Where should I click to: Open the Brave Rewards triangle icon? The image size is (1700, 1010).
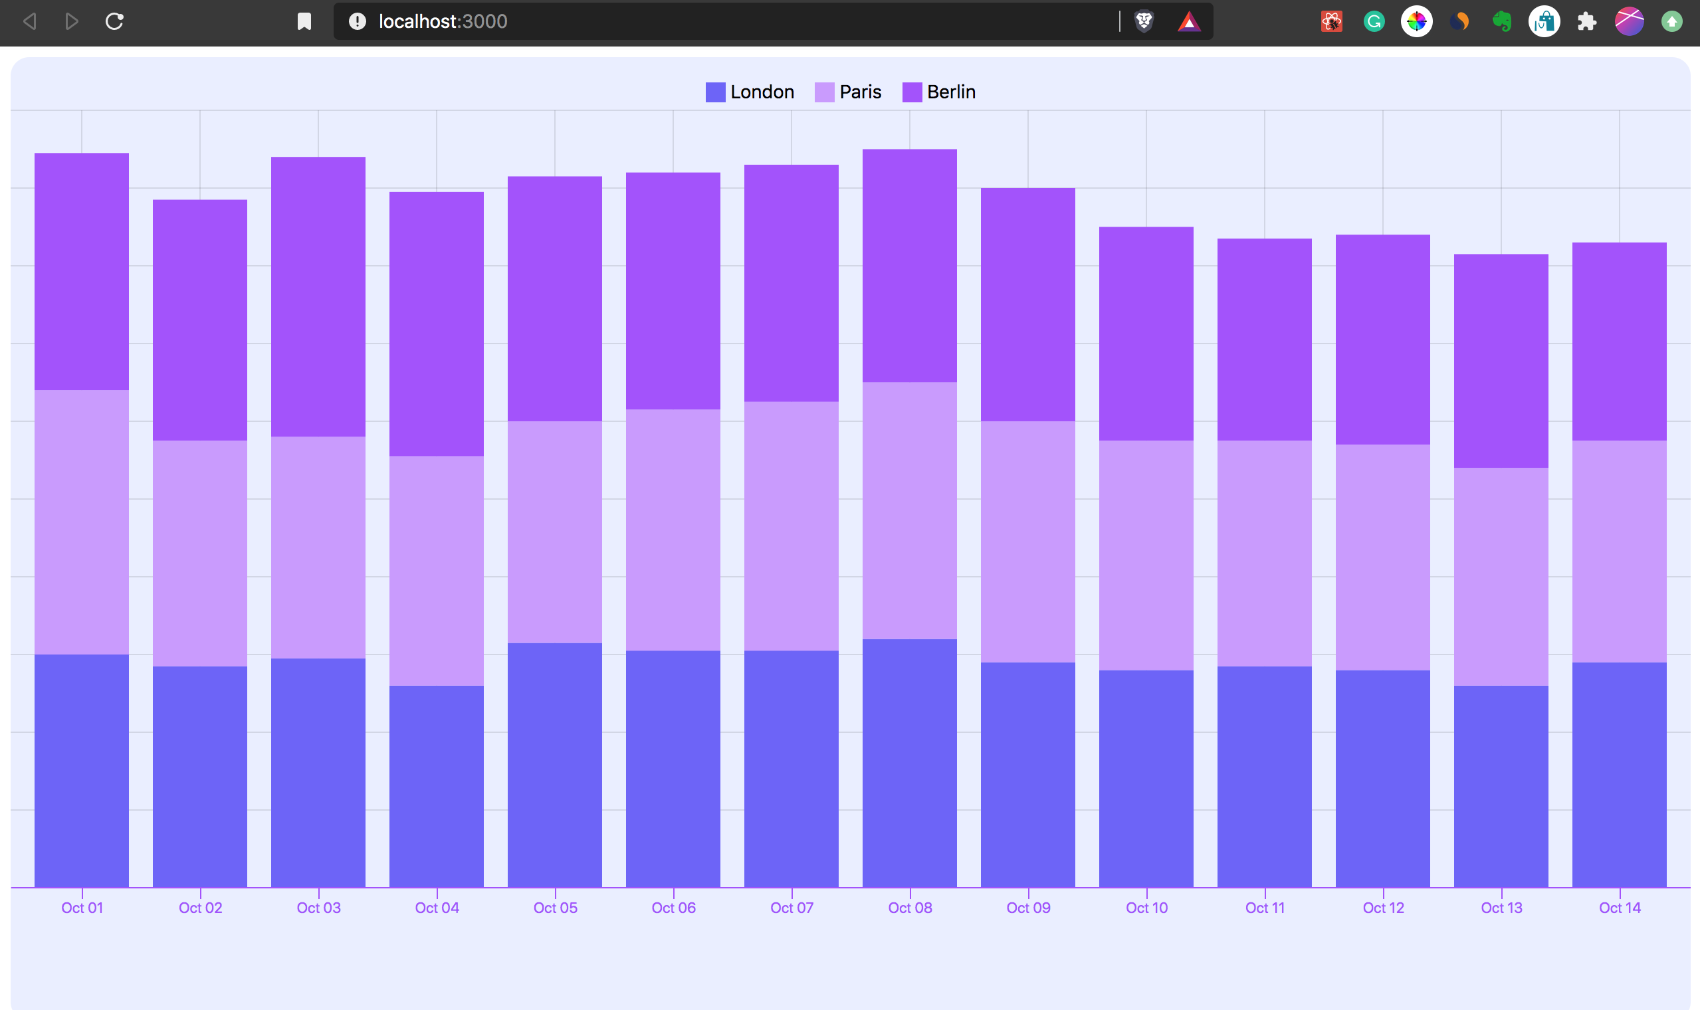(1188, 22)
